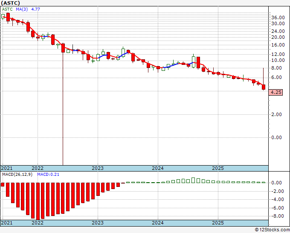290x233 pixels.
Task: Click the 8.00 price axis label
Action: tap(276, 68)
